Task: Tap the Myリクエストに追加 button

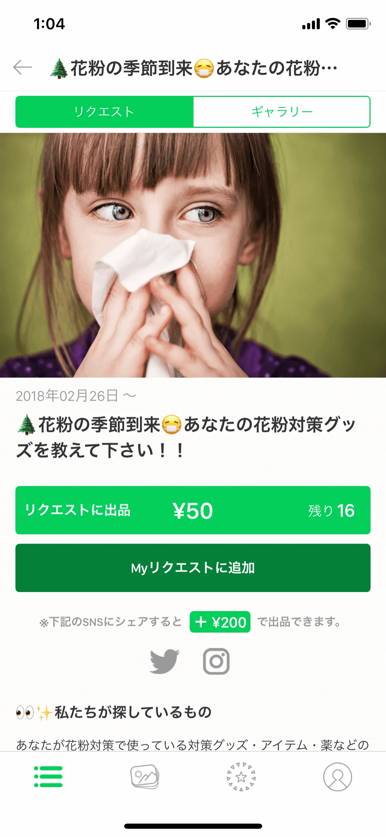Action: (x=193, y=568)
